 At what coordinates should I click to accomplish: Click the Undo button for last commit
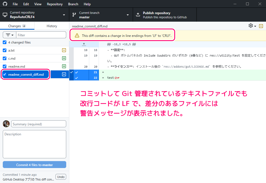(x=61, y=177)
